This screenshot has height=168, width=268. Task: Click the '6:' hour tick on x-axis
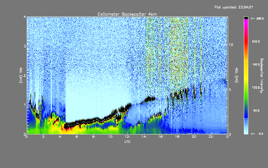tap(77, 137)
